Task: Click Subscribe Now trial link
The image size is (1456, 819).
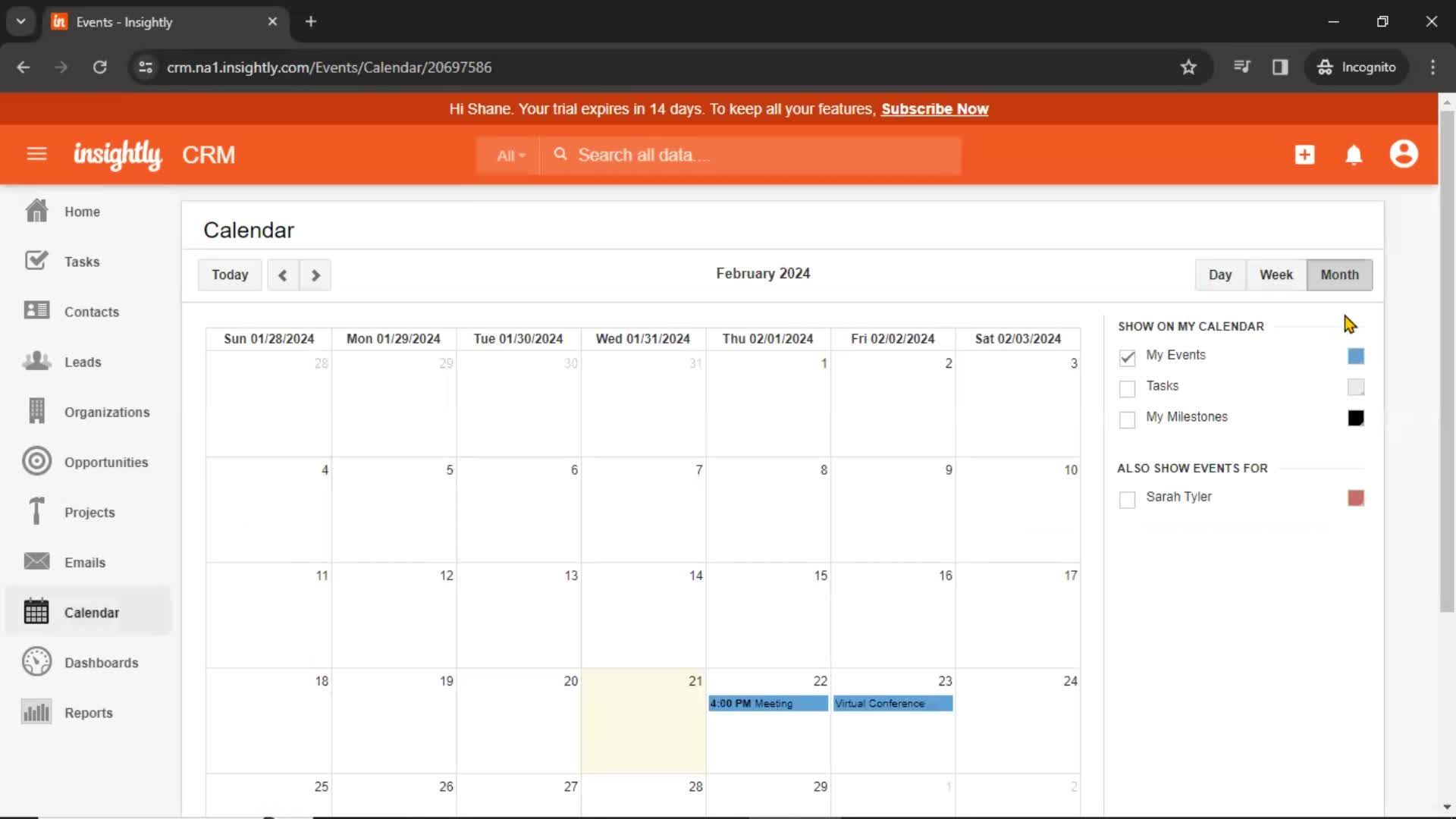Action: coord(935,109)
